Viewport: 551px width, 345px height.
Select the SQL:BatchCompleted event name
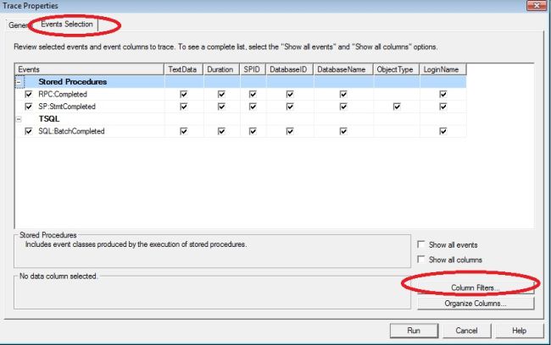pos(72,131)
